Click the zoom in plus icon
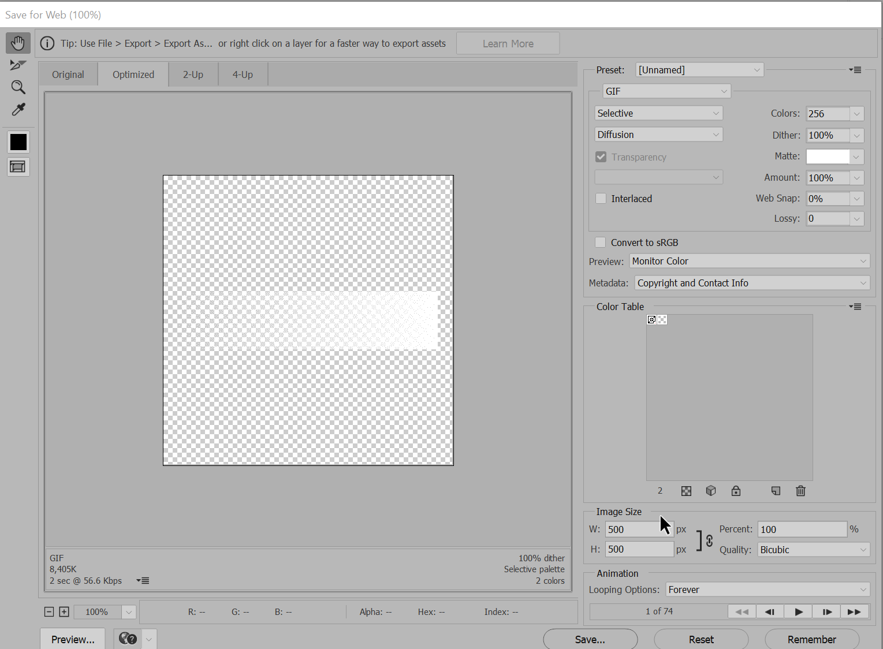This screenshot has height=649, width=883. [64, 611]
